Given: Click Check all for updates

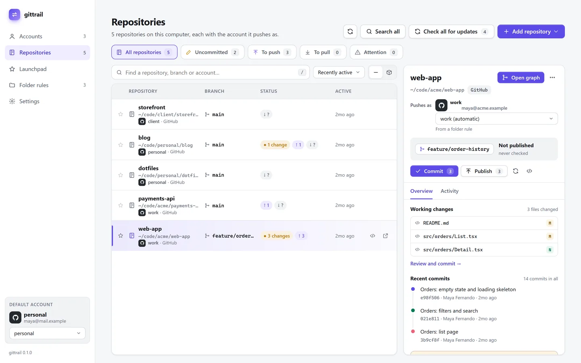Looking at the screenshot, I should click(x=451, y=31).
